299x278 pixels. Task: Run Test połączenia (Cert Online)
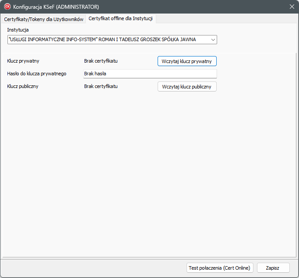(x=219, y=268)
